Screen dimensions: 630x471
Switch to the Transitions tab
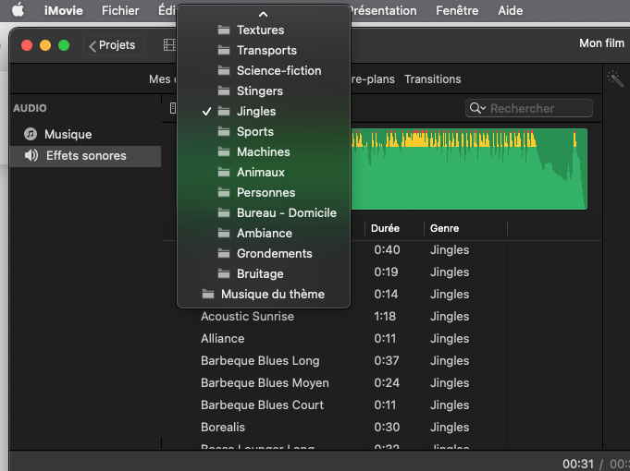pos(432,79)
